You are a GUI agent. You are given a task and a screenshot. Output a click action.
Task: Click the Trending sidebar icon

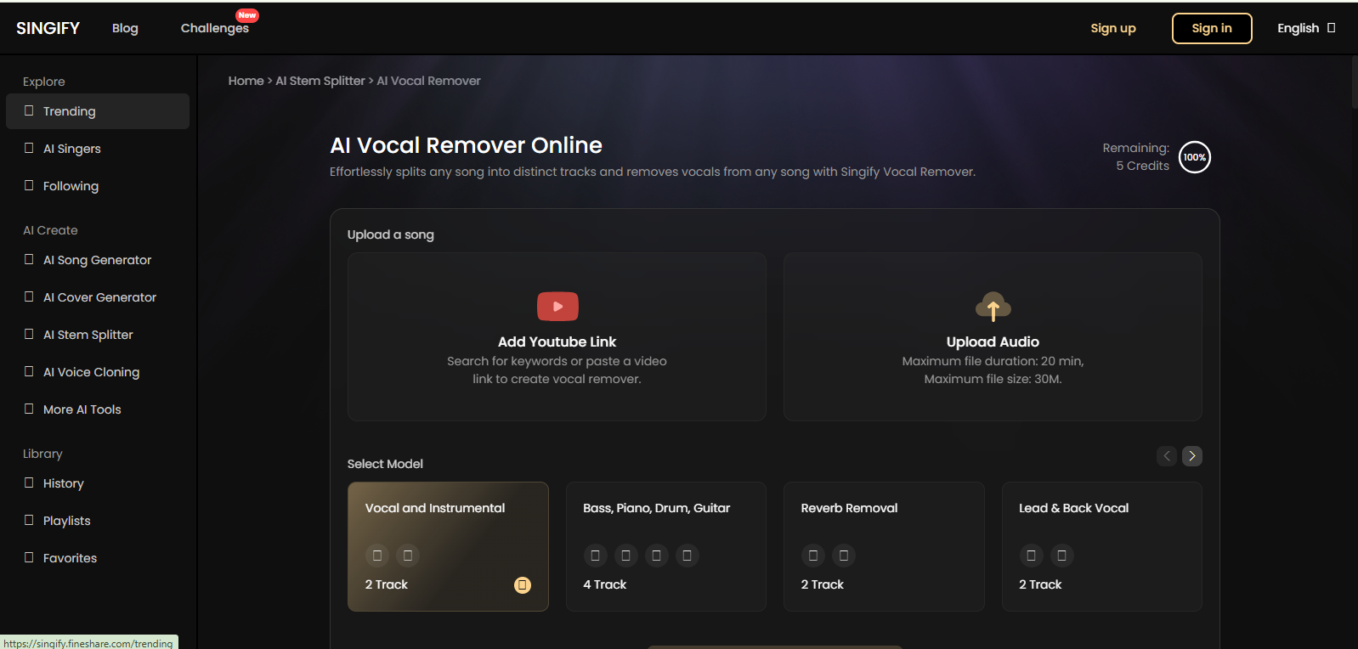29,110
